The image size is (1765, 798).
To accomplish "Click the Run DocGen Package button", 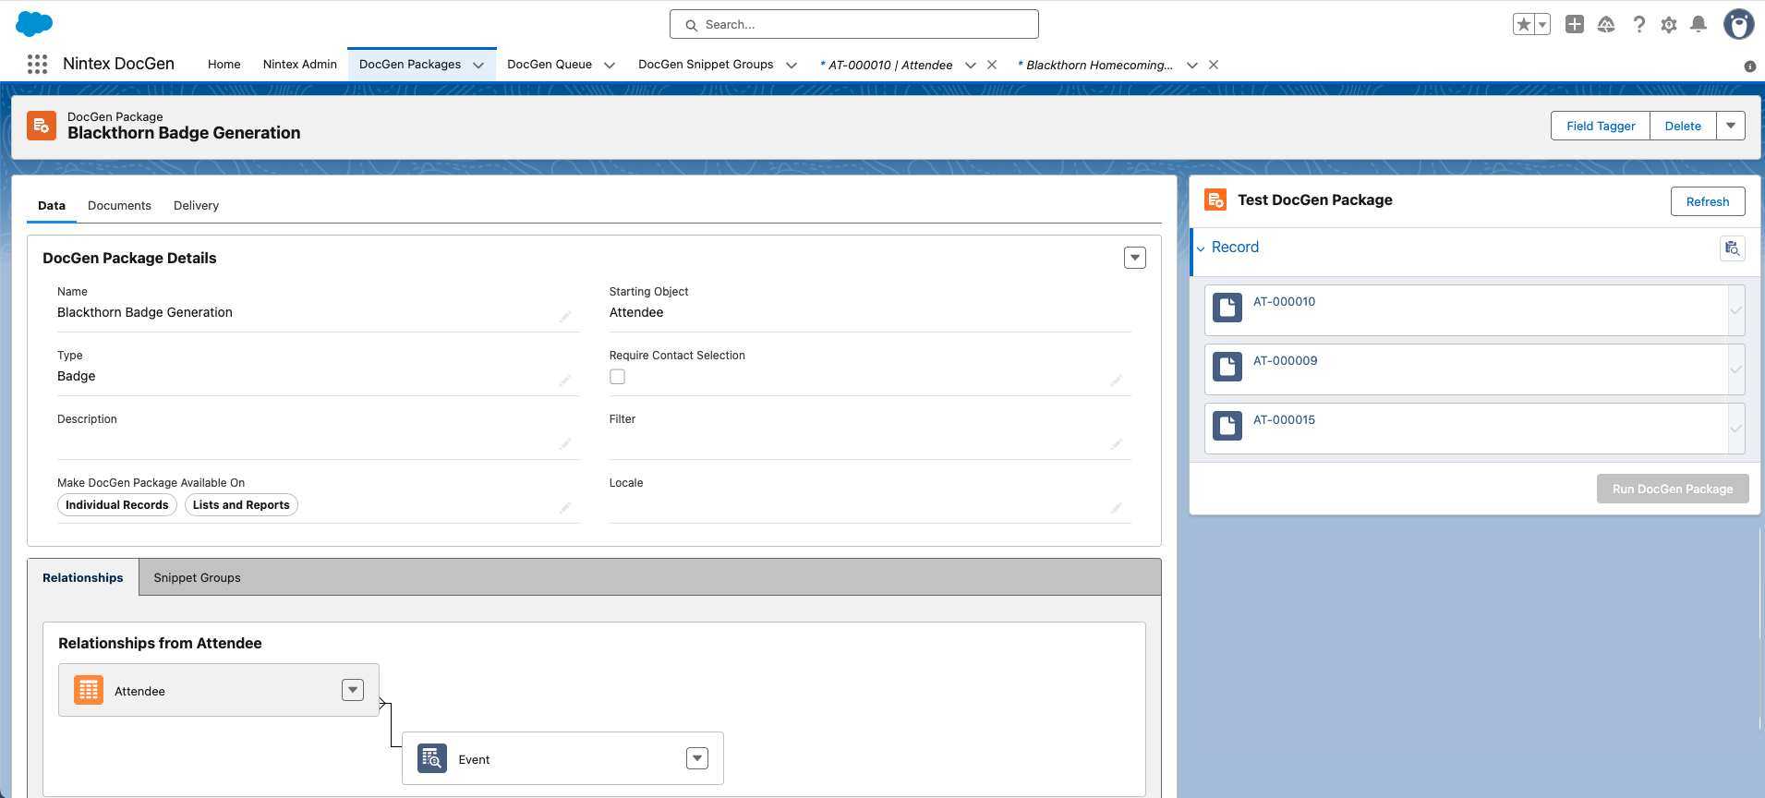I will click(1673, 489).
